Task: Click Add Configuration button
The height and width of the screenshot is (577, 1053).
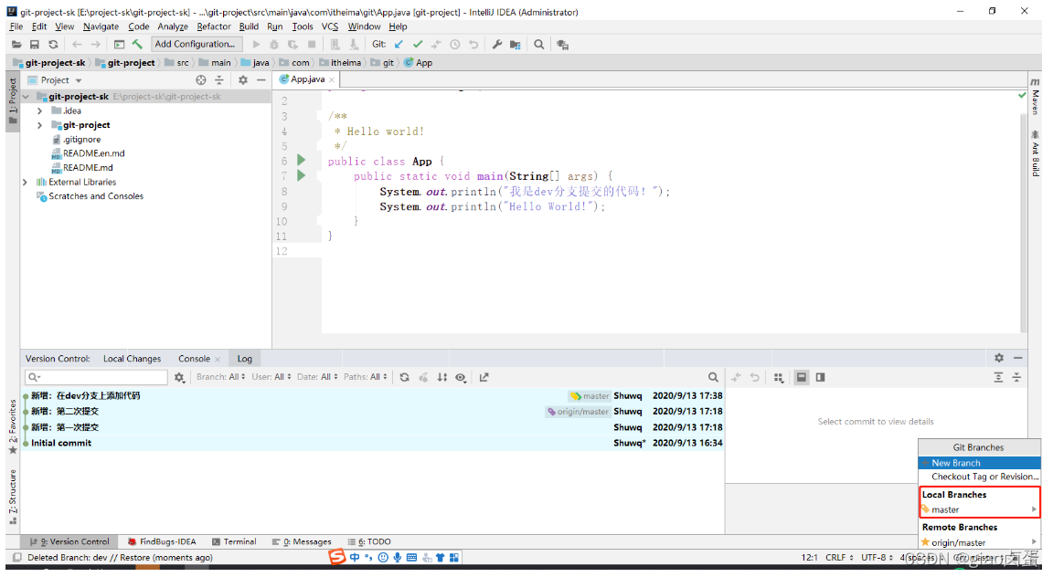Action: (195, 45)
